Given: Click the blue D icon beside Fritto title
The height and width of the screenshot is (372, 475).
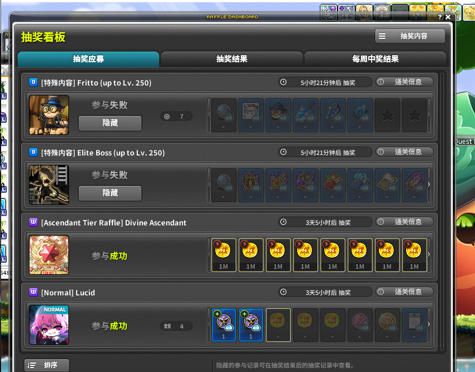Looking at the screenshot, I should (x=33, y=82).
